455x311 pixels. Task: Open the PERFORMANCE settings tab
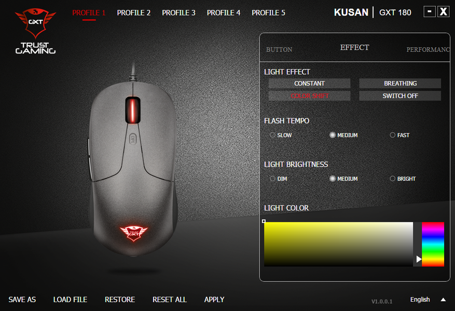428,50
